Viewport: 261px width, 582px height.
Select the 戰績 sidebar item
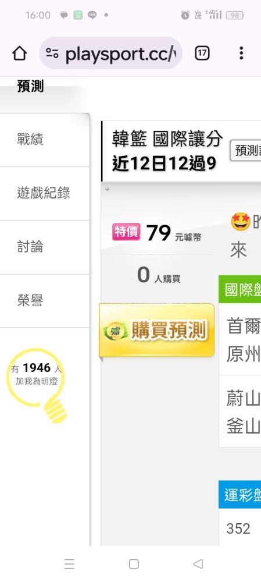tap(45, 140)
